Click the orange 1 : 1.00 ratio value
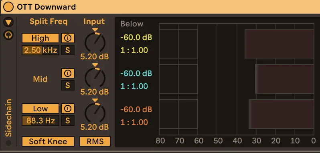320x153 pixels. pos(134,122)
